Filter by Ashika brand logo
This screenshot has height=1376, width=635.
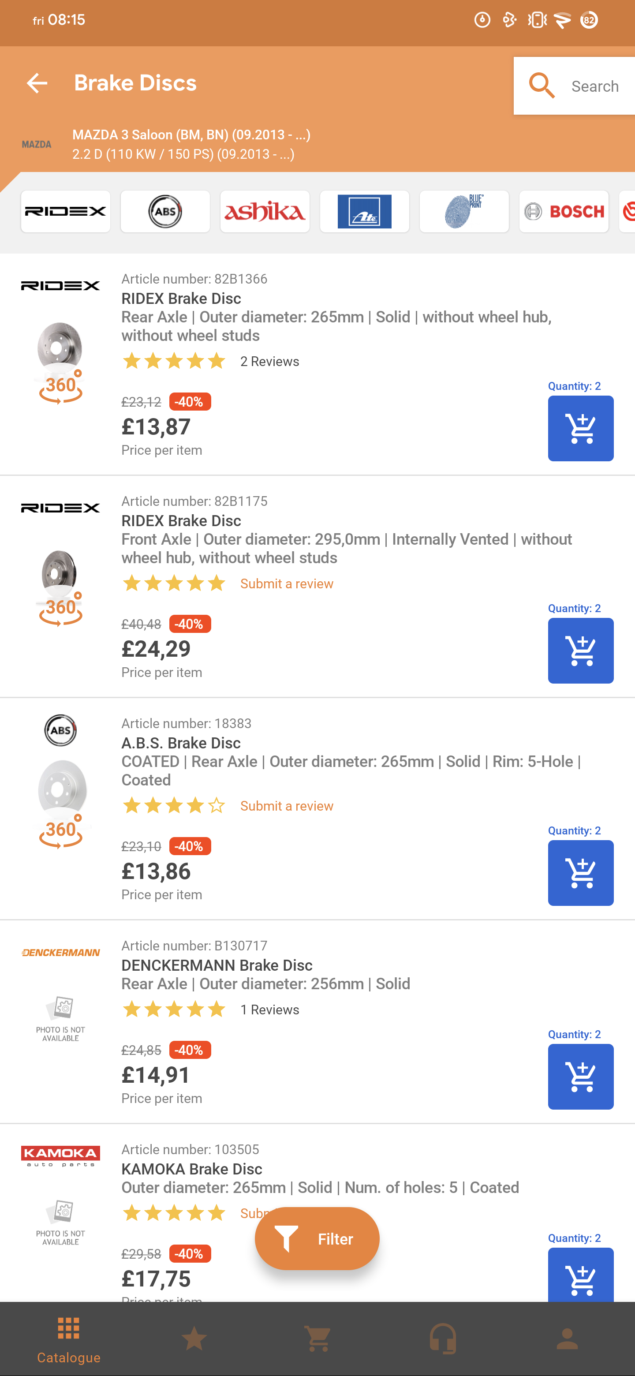265,212
